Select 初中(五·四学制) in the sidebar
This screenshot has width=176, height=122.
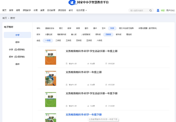point(17,57)
